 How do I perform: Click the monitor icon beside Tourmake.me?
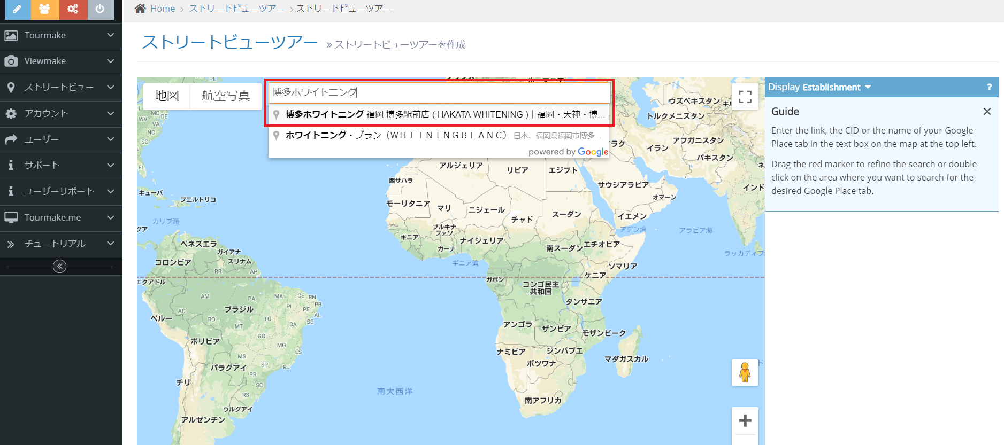point(11,217)
